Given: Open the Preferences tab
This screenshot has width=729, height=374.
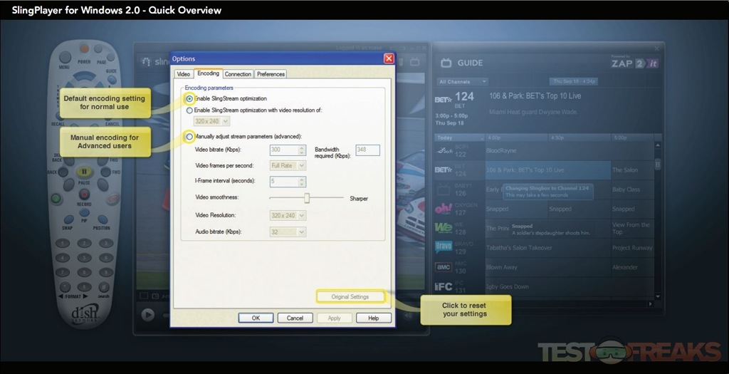Looking at the screenshot, I should coord(271,74).
